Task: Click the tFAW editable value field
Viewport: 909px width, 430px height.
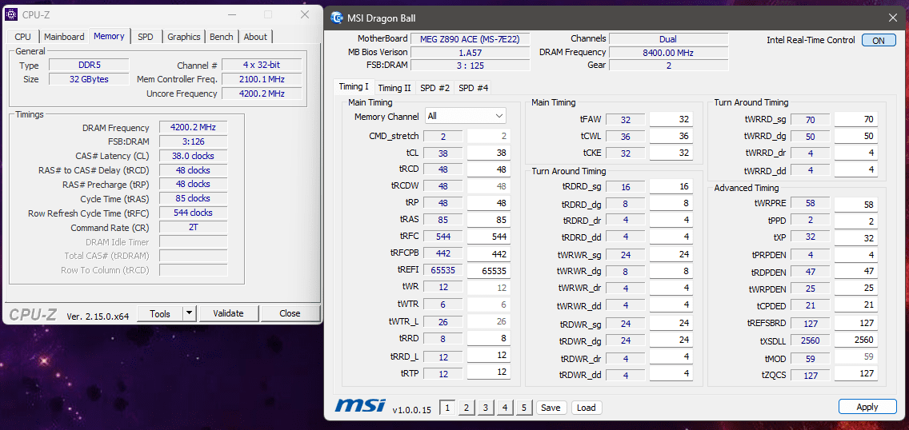Action: (x=671, y=120)
